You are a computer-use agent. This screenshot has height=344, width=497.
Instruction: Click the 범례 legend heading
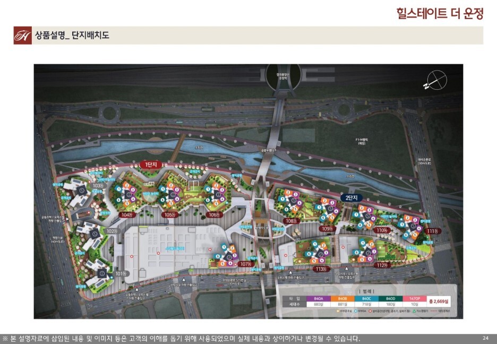pyautogui.click(x=367, y=291)
